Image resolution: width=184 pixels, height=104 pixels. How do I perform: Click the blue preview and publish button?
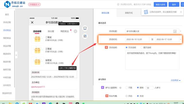point(160,5)
